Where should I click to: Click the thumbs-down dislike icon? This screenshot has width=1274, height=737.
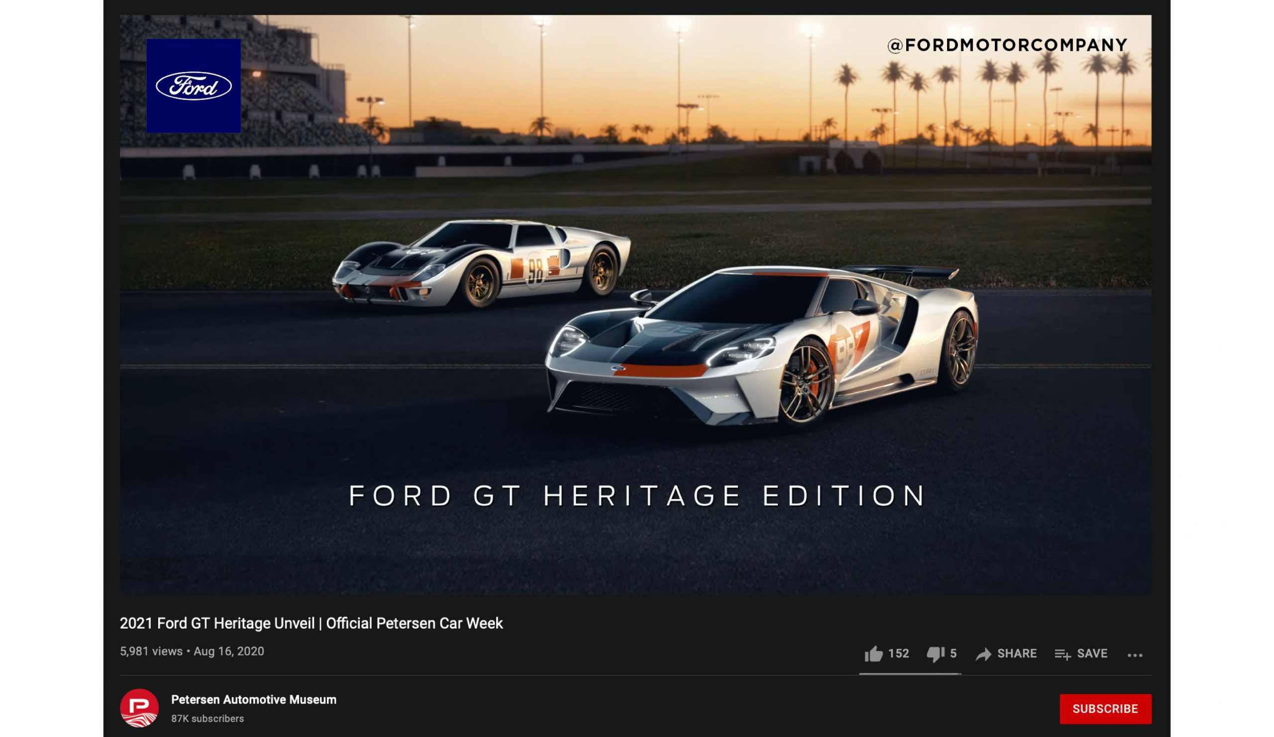pyautogui.click(x=935, y=654)
